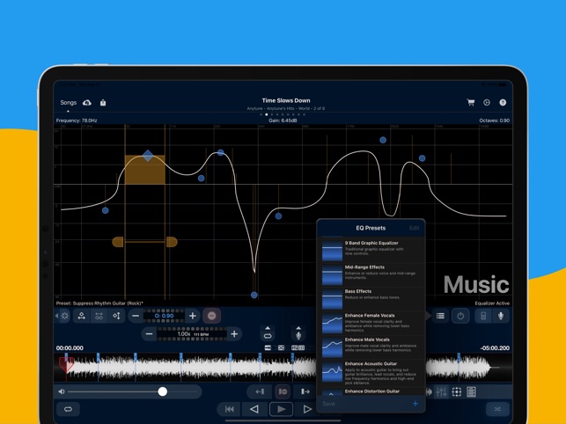Toggle the equalizer power button

[x=460, y=316]
